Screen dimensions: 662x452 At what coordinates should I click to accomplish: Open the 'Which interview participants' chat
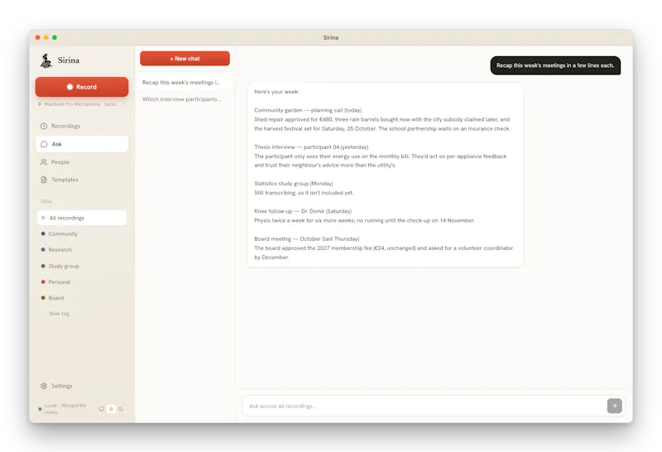coord(185,99)
